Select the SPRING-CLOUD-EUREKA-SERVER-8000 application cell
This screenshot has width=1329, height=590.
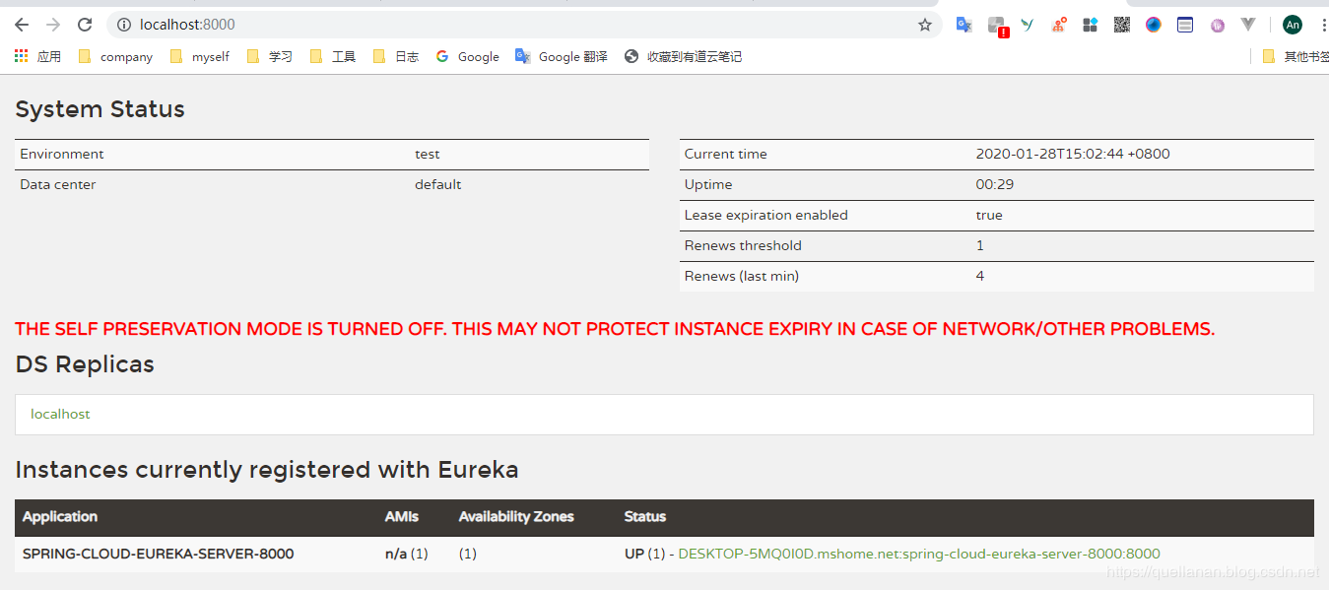point(158,554)
